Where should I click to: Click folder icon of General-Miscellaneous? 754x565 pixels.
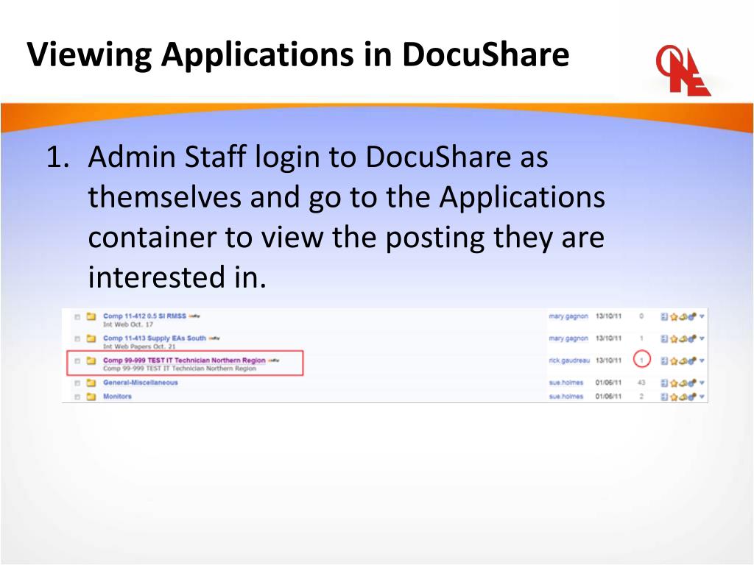(91, 383)
